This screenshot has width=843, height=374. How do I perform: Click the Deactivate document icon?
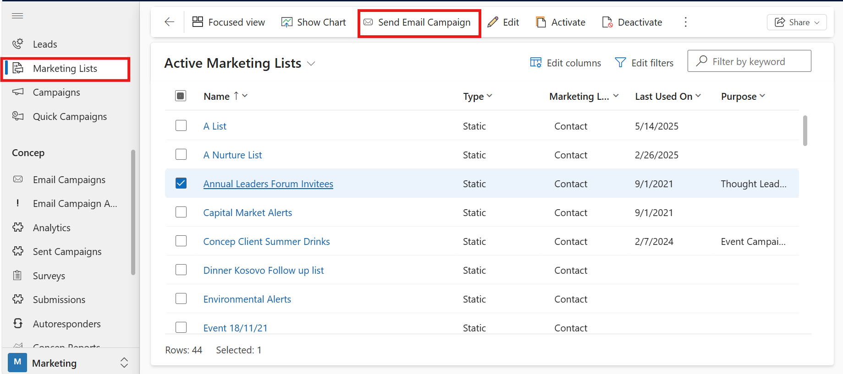click(607, 22)
